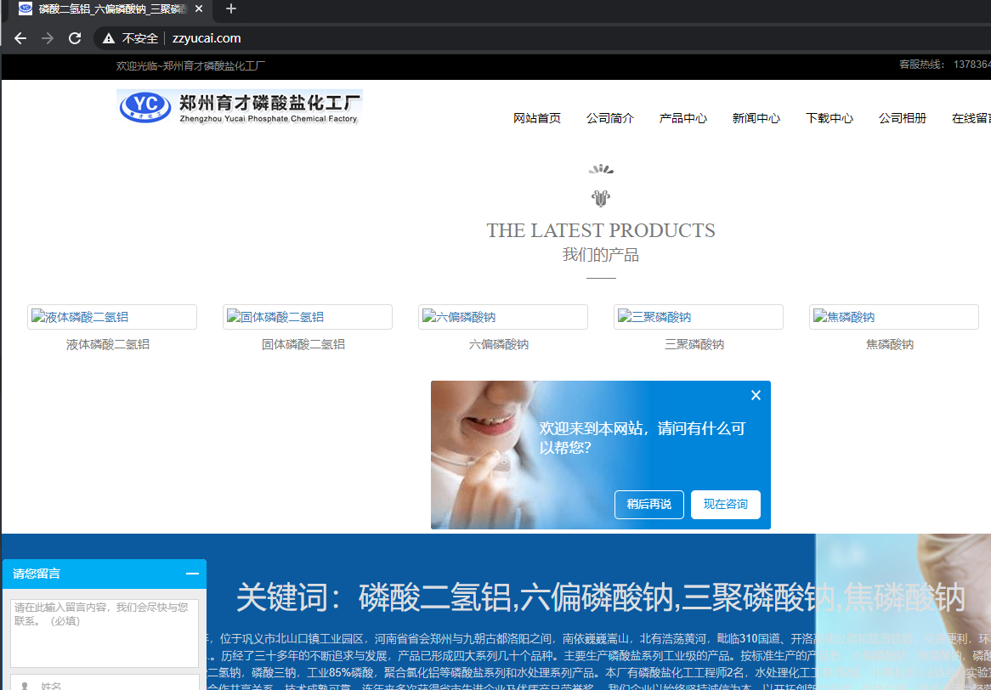This screenshot has width=991, height=690.
Task: Click the 关键词 headline text
Action: tap(600, 597)
